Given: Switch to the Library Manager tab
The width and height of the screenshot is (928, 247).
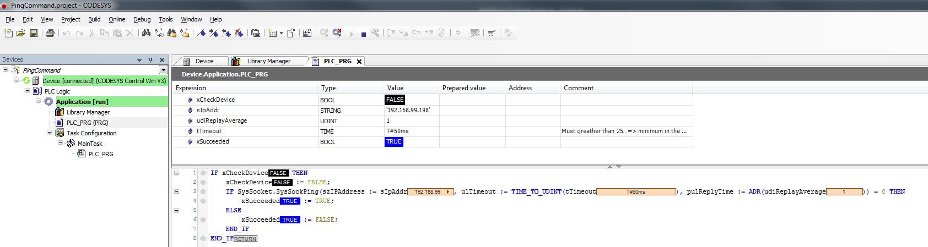Looking at the screenshot, I should tap(268, 61).
